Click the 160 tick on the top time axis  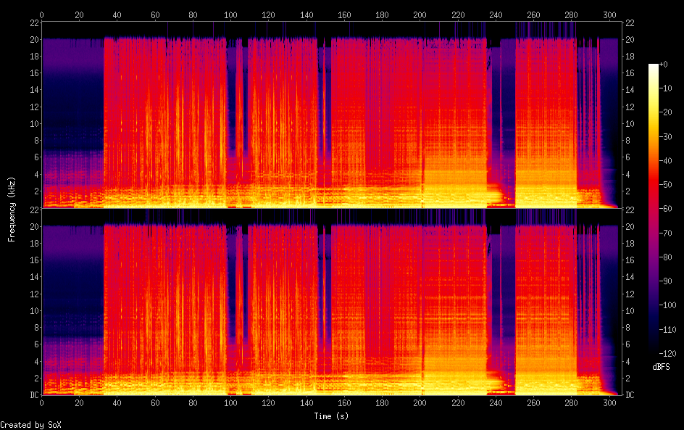pos(344,14)
